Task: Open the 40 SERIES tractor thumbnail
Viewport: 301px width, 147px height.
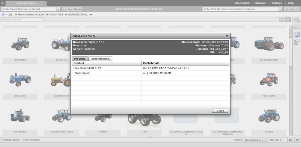Action: pyautogui.click(x=20, y=44)
